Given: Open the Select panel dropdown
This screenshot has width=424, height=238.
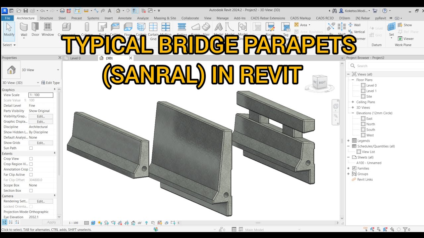Looking at the screenshot, I should 9,45.
